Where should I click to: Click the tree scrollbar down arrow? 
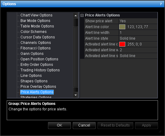(x=75, y=95)
